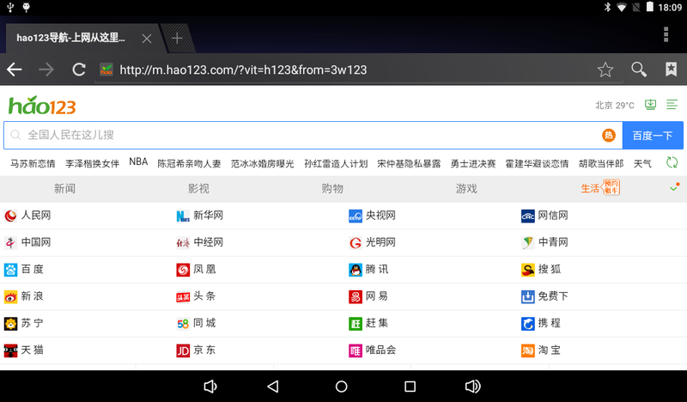Screen dimensions: 687x402
Task: Open hao123 hamburger menu list
Action: (x=672, y=105)
